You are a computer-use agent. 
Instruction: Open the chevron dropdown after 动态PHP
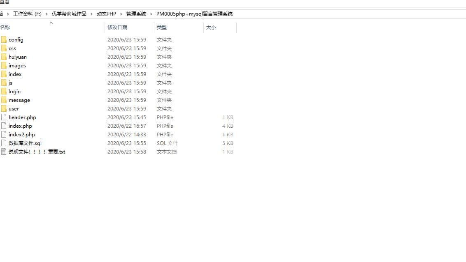121,14
